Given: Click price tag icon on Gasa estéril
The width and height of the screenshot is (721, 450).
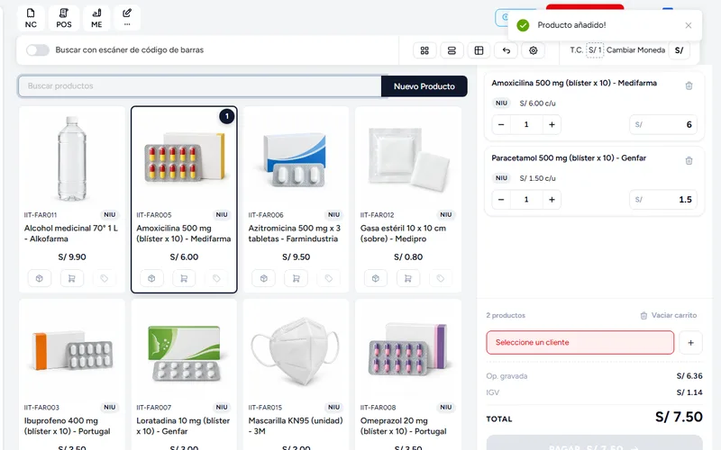Looking at the screenshot, I should pyautogui.click(x=441, y=278).
